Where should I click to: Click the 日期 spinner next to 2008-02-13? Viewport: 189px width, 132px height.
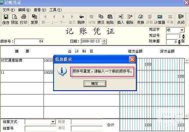pyautogui.click(x=104, y=41)
